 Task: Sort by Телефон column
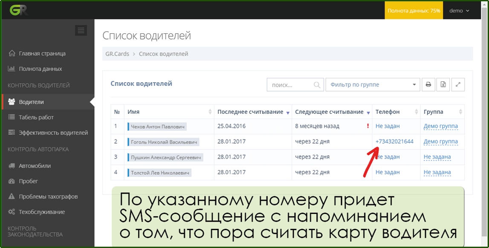click(396, 112)
